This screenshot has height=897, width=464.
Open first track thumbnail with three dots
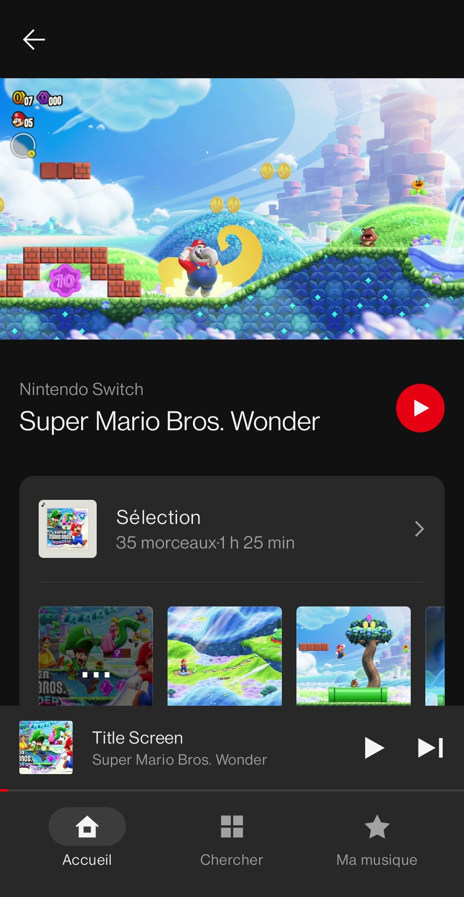(x=96, y=656)
